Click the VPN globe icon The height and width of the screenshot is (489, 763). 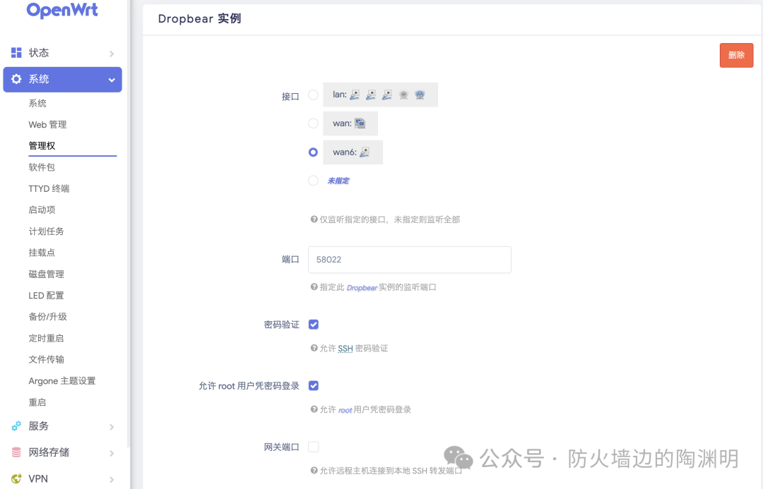[x=16, y=478]
